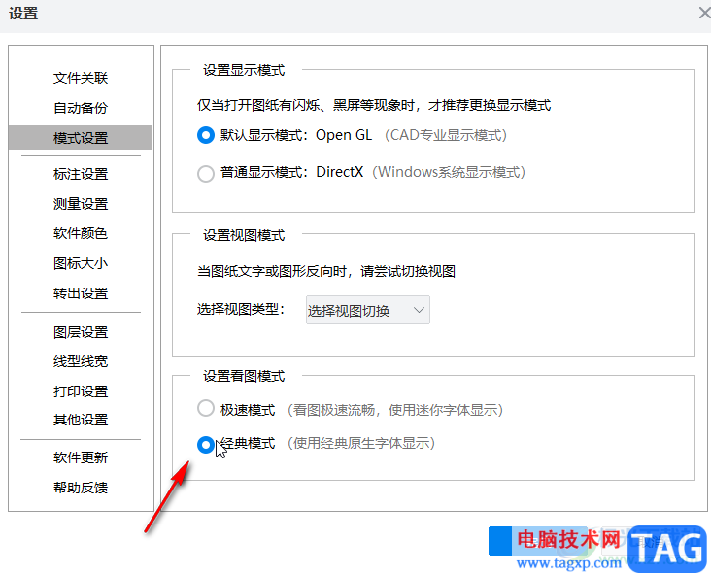Select the 普通显示模式 DirectX radio button

[205, 173]
